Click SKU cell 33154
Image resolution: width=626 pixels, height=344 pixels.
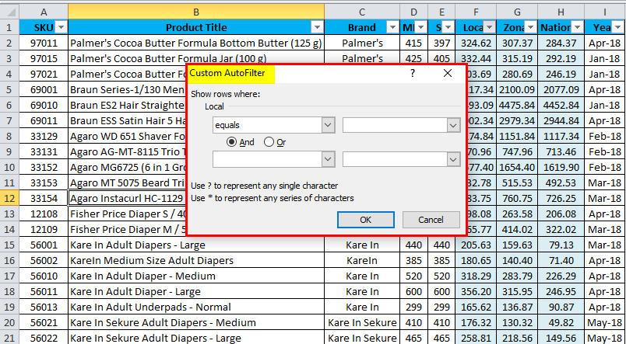(44, 198)
